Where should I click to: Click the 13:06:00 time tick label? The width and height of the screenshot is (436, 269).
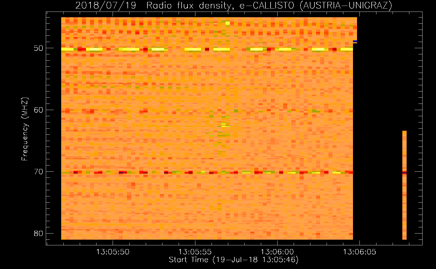click(277, 252)
